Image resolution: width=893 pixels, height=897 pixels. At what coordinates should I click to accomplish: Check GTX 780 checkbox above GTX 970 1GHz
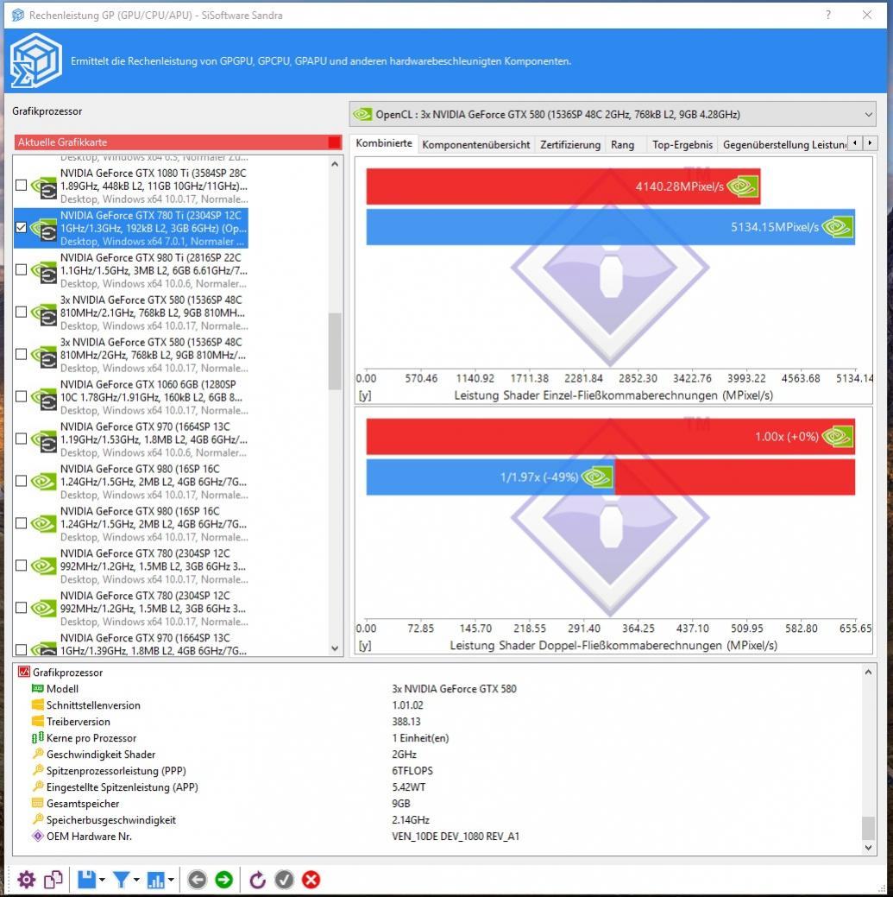[x=22, y=608]
